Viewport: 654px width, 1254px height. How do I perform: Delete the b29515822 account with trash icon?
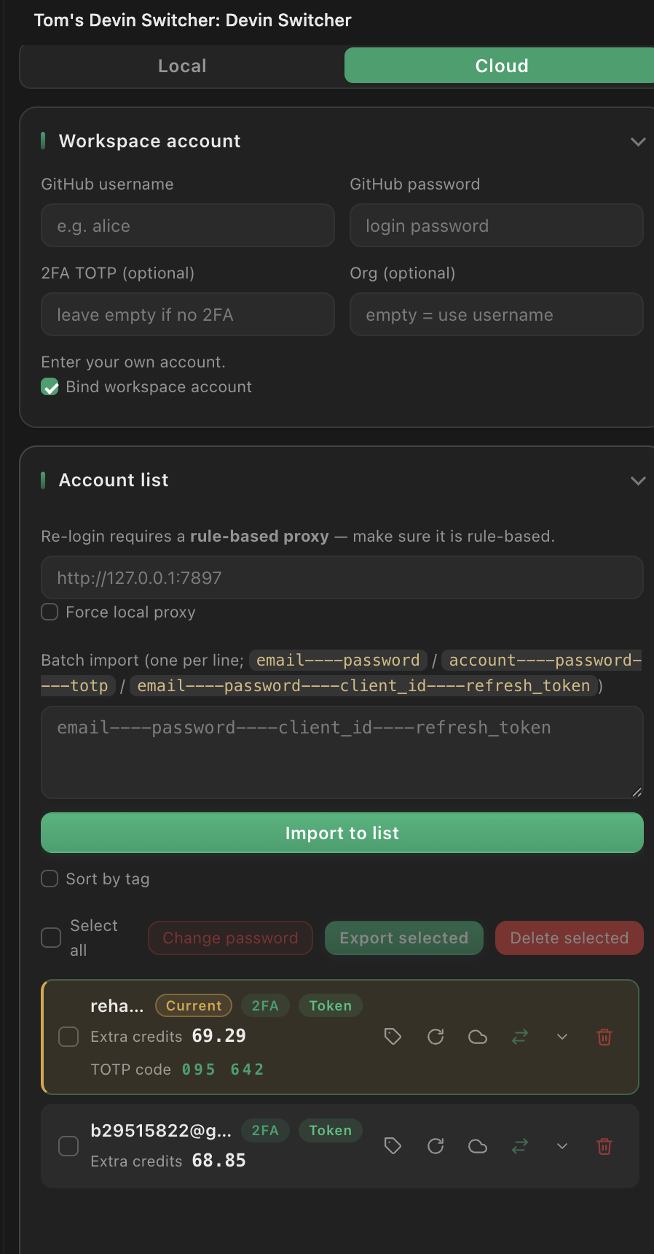tap(604, 1146)
